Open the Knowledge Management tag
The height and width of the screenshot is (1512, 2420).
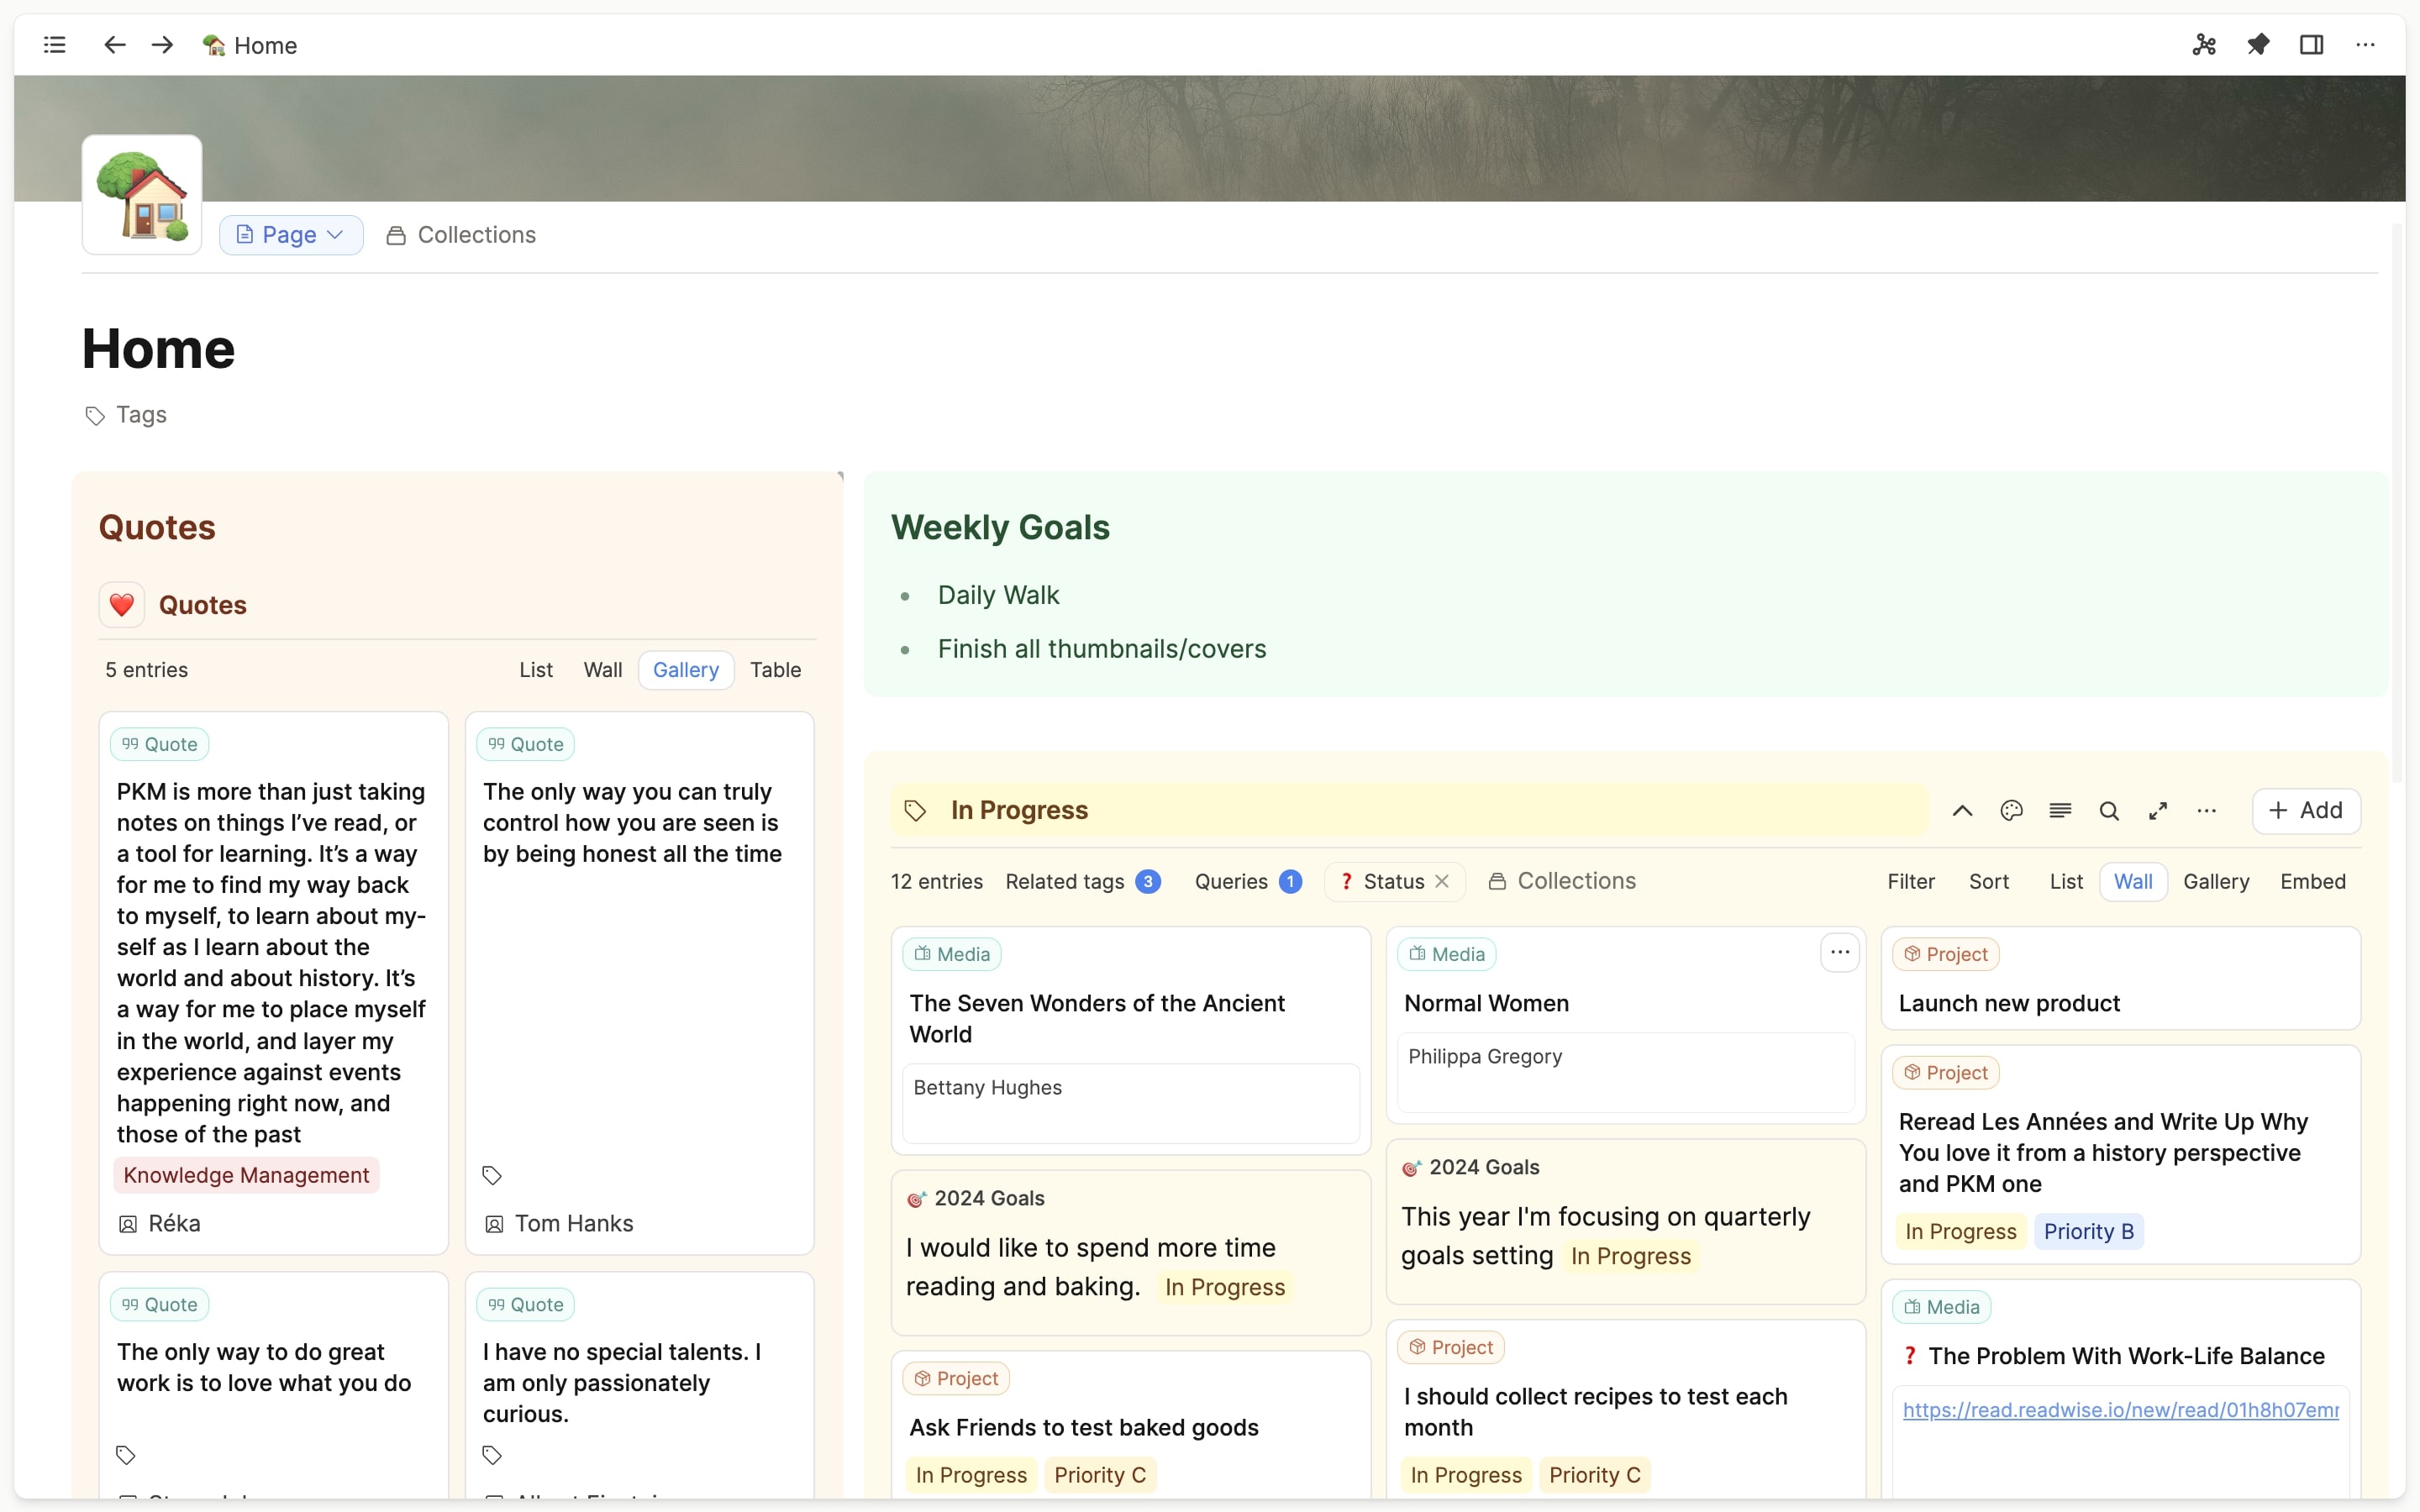(x=246, y=1175)
